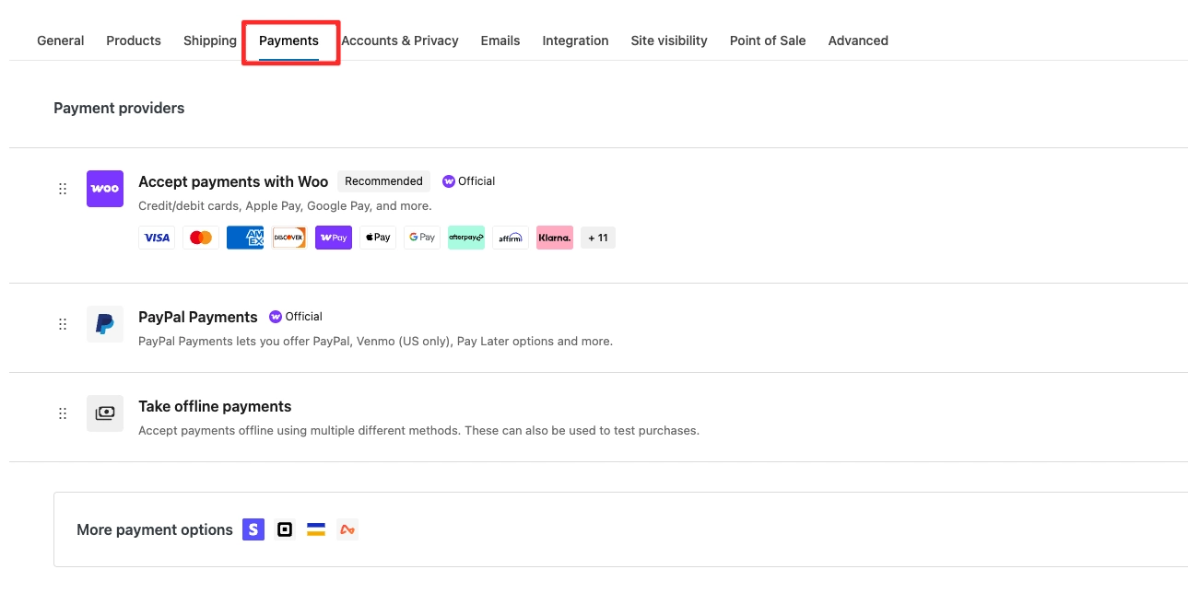Screen dimensions: 1188x616
Task: Click the Klarna payment icon
Action: [554, 237]
